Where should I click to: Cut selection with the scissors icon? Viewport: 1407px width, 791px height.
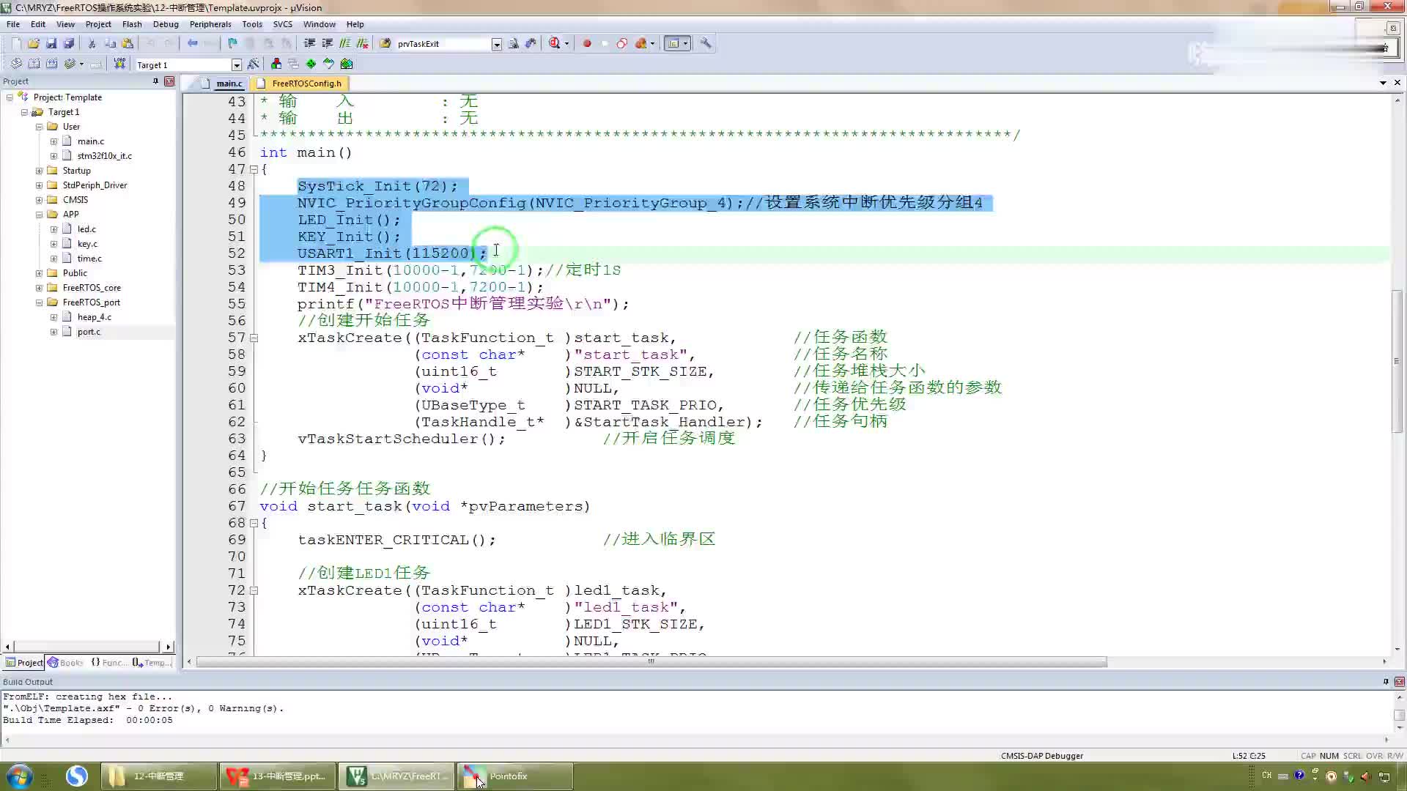point(92,43)
